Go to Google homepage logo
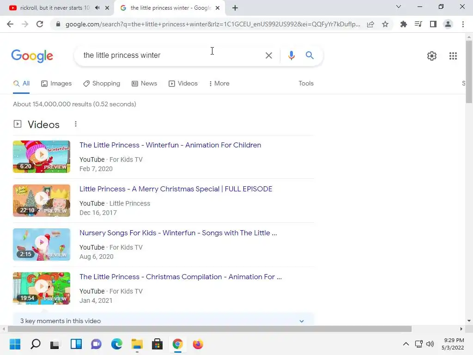473x355 pixels. pos(32,56)
